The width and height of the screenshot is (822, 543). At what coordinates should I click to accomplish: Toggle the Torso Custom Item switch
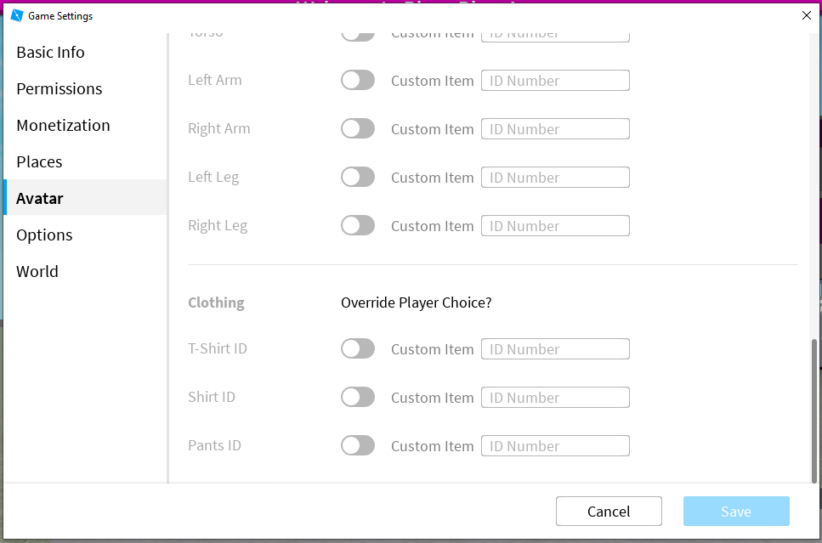tap(358, 31)
